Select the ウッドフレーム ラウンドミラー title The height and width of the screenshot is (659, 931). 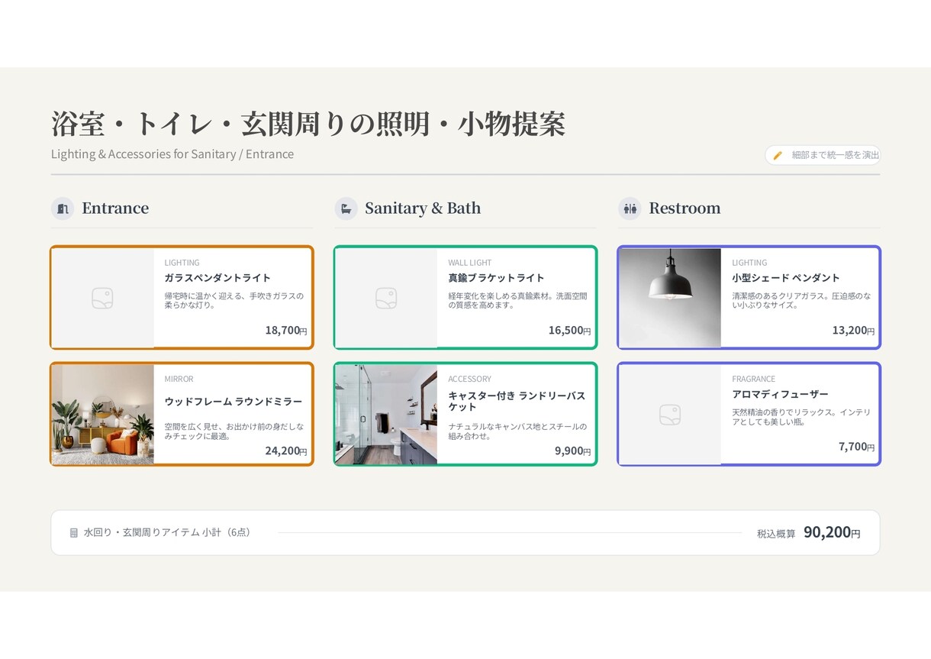[x=234, y=402]
